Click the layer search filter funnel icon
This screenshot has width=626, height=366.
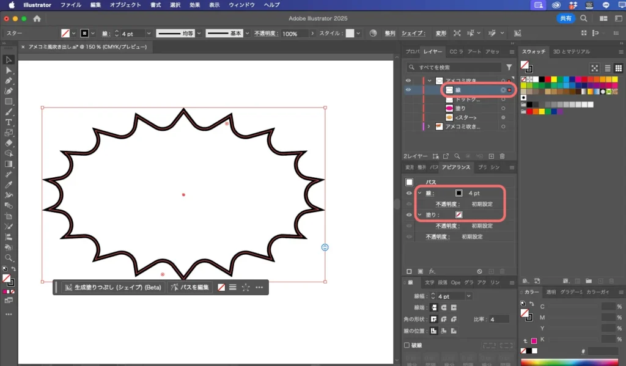click(x=509, y=67)
